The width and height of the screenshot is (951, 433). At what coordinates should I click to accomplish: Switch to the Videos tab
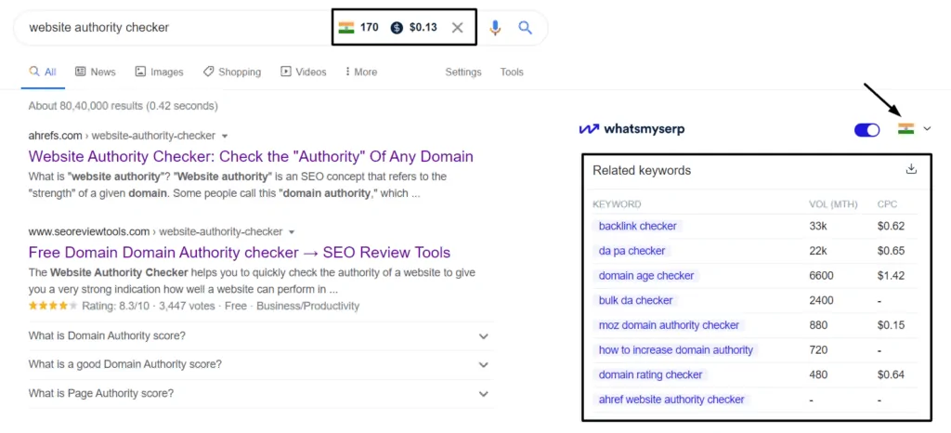304,72
